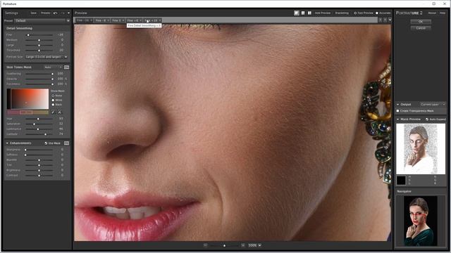Toggle the Skin Tones Mask on/off icon
Viewport: 451px width, 253px height.
(x=66, y=67)
